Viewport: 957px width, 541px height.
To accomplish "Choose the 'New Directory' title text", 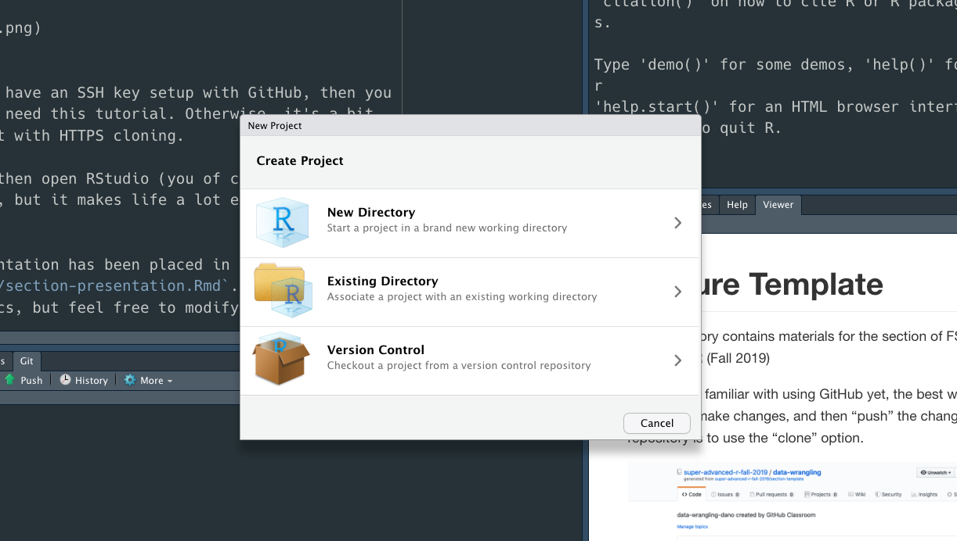I will pos(371,213).
